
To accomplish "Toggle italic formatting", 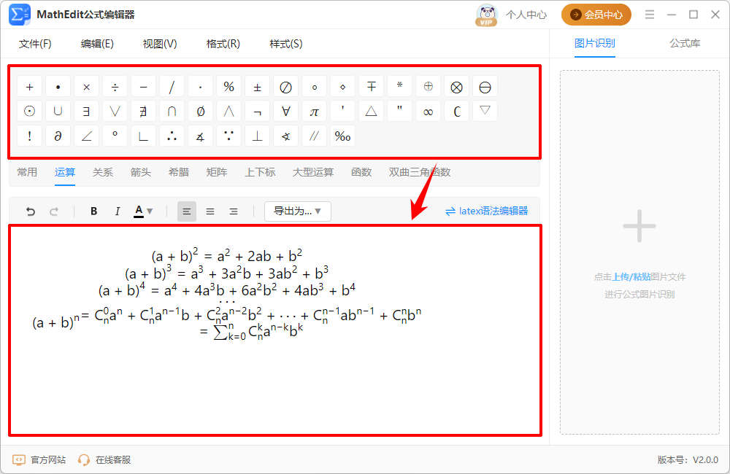I will coord(118,211).
